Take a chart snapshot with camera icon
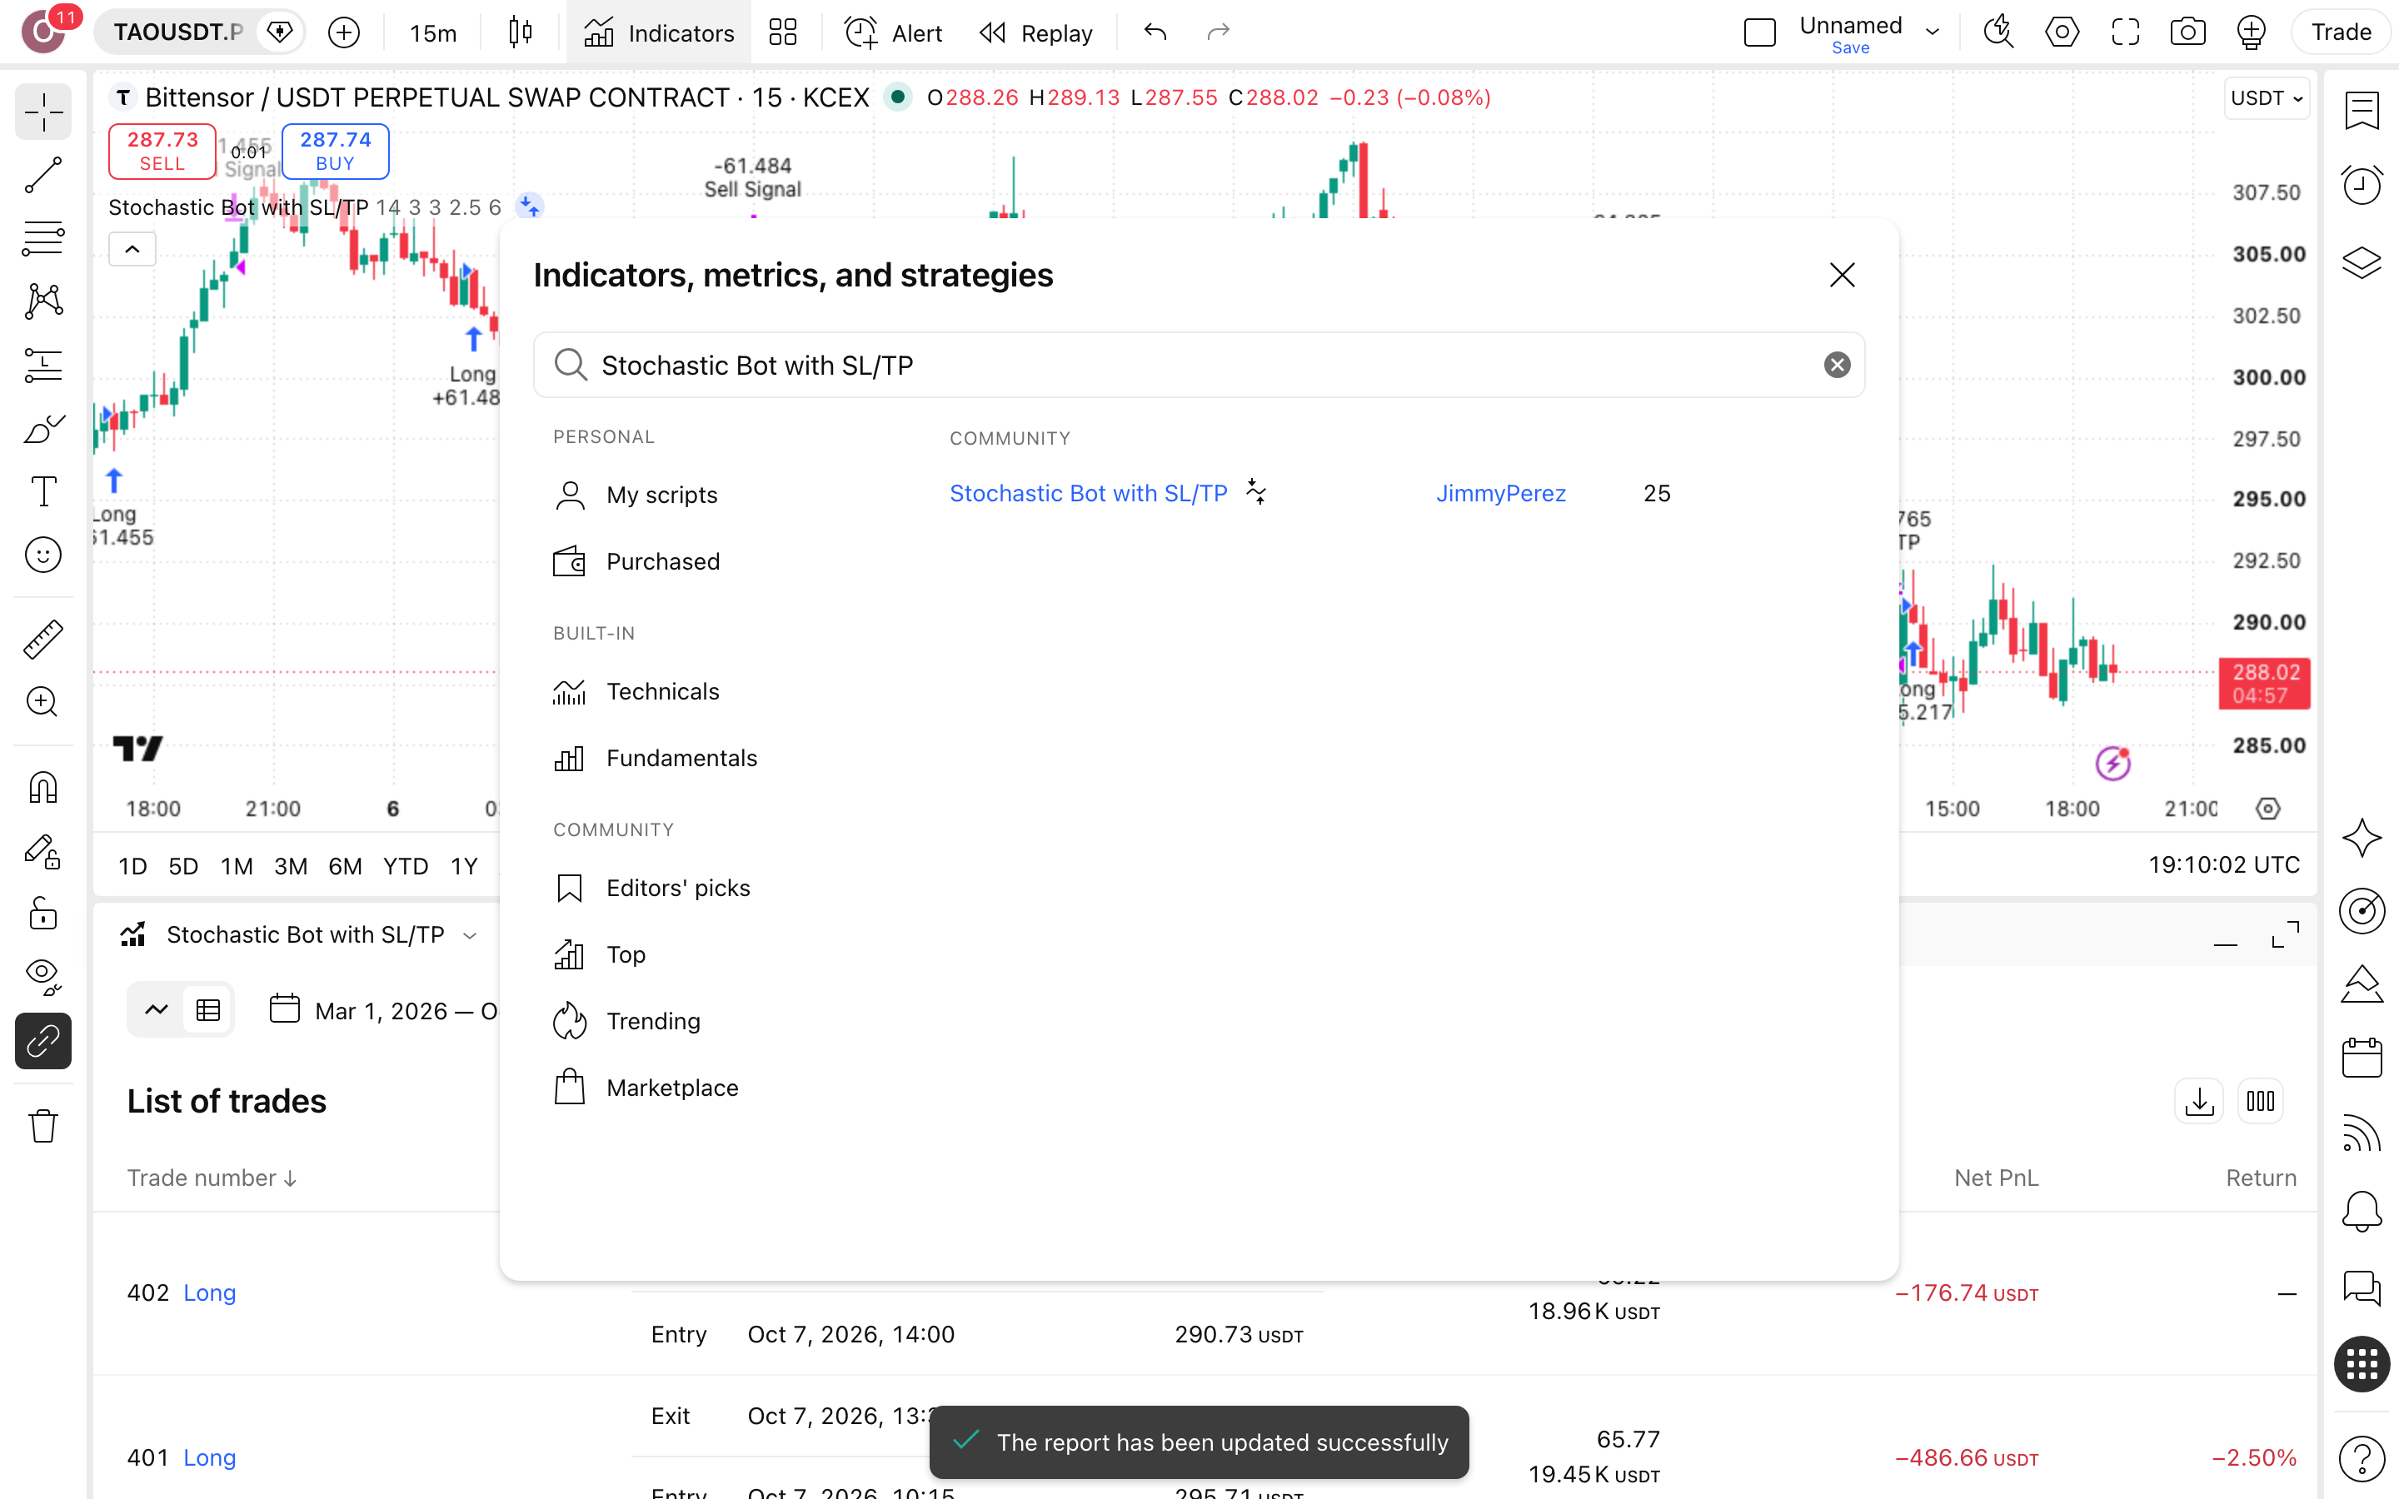 pos(2187,32)
